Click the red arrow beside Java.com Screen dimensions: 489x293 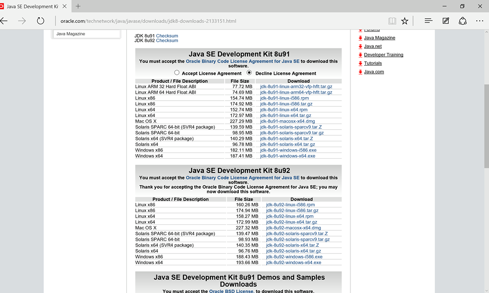[360, 72]
